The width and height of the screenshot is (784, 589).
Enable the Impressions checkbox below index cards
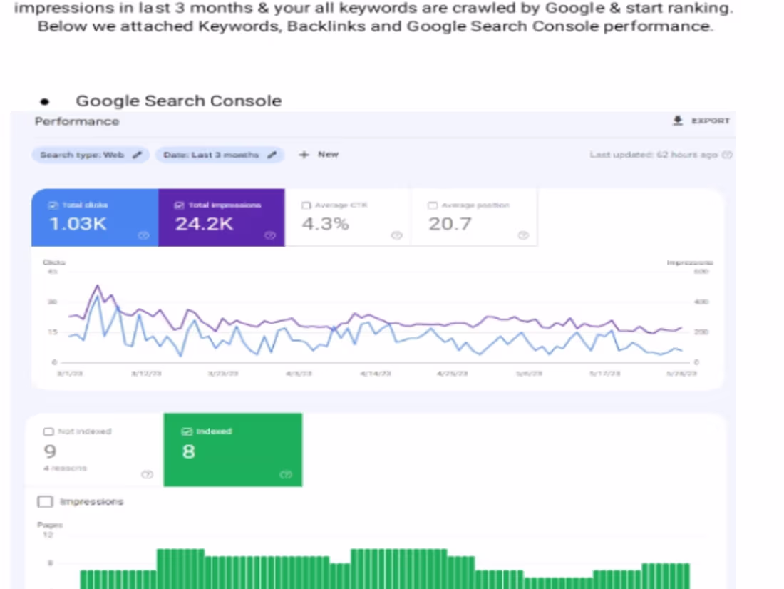point(46,501)
